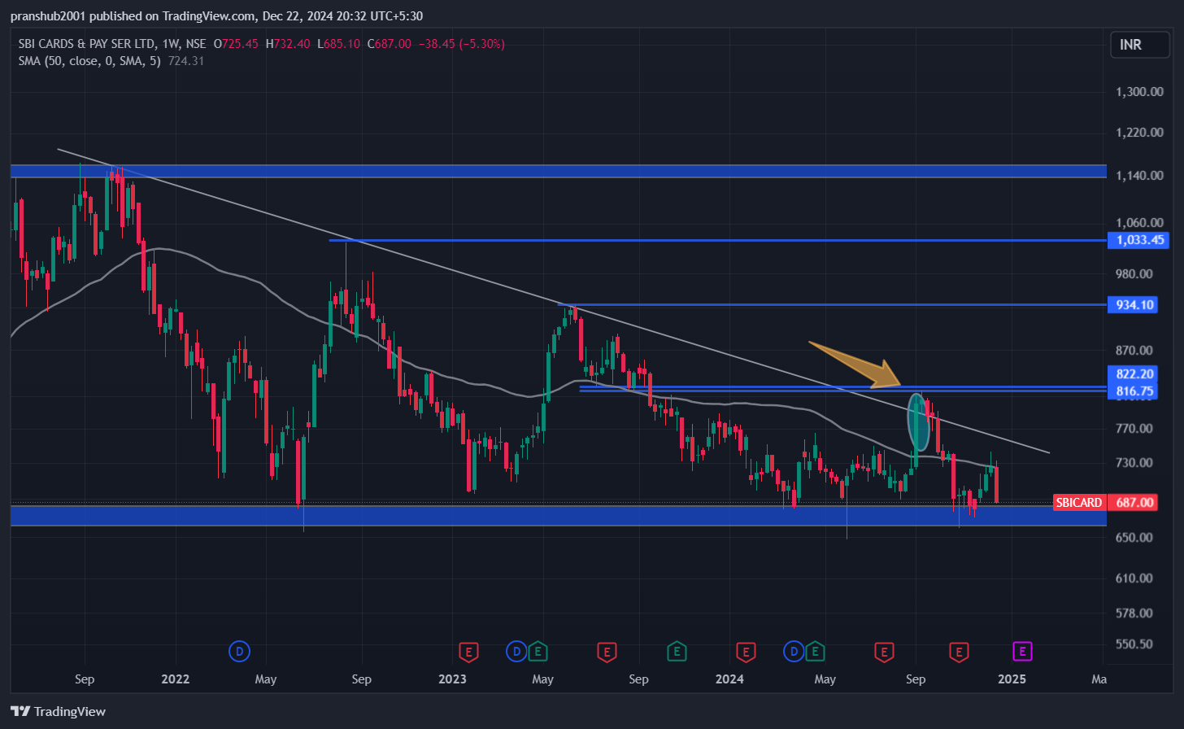
Task: Click the close price C687.00
Action: click(x=390, y=44)
